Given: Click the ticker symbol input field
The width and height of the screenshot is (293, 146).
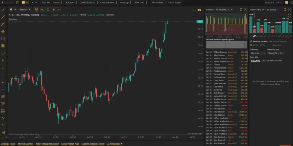Looking at the screenshot, I should (8, 3).
